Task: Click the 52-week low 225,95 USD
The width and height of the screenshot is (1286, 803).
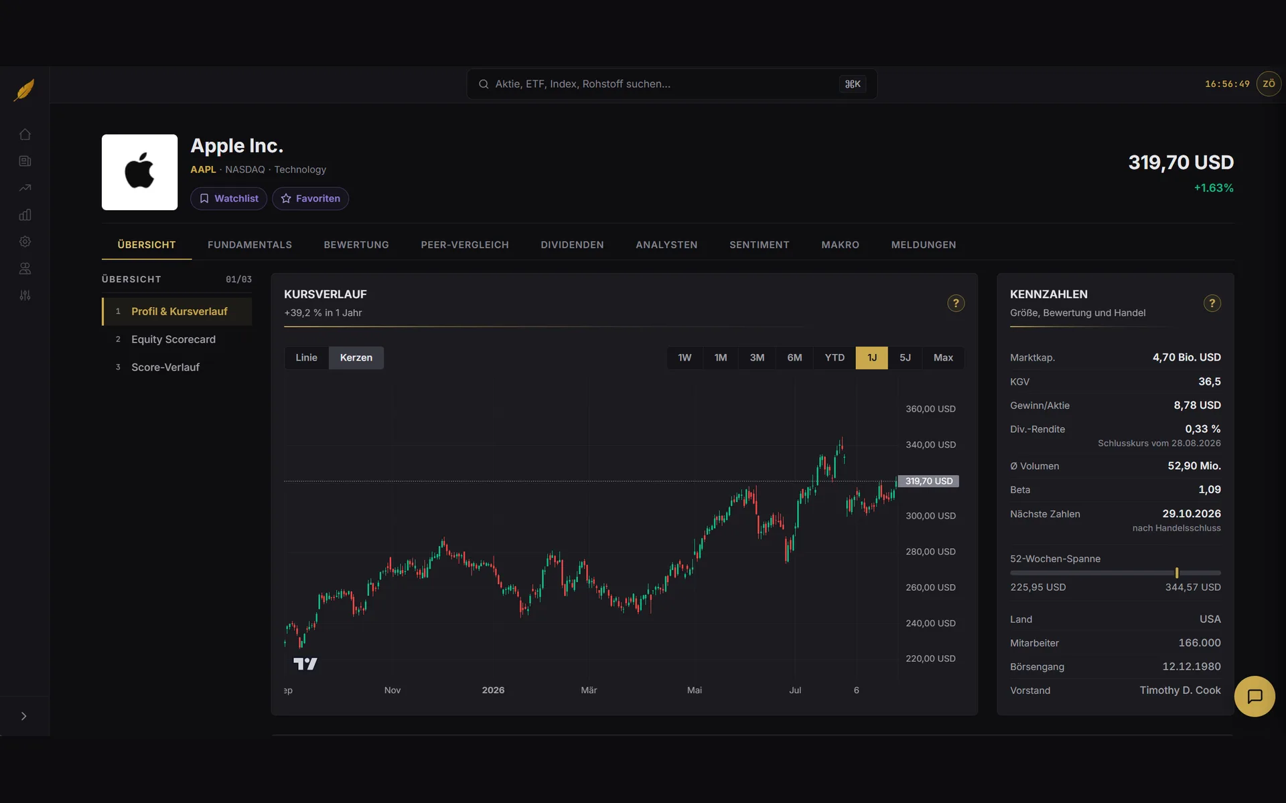Action: pos(1038,588)
